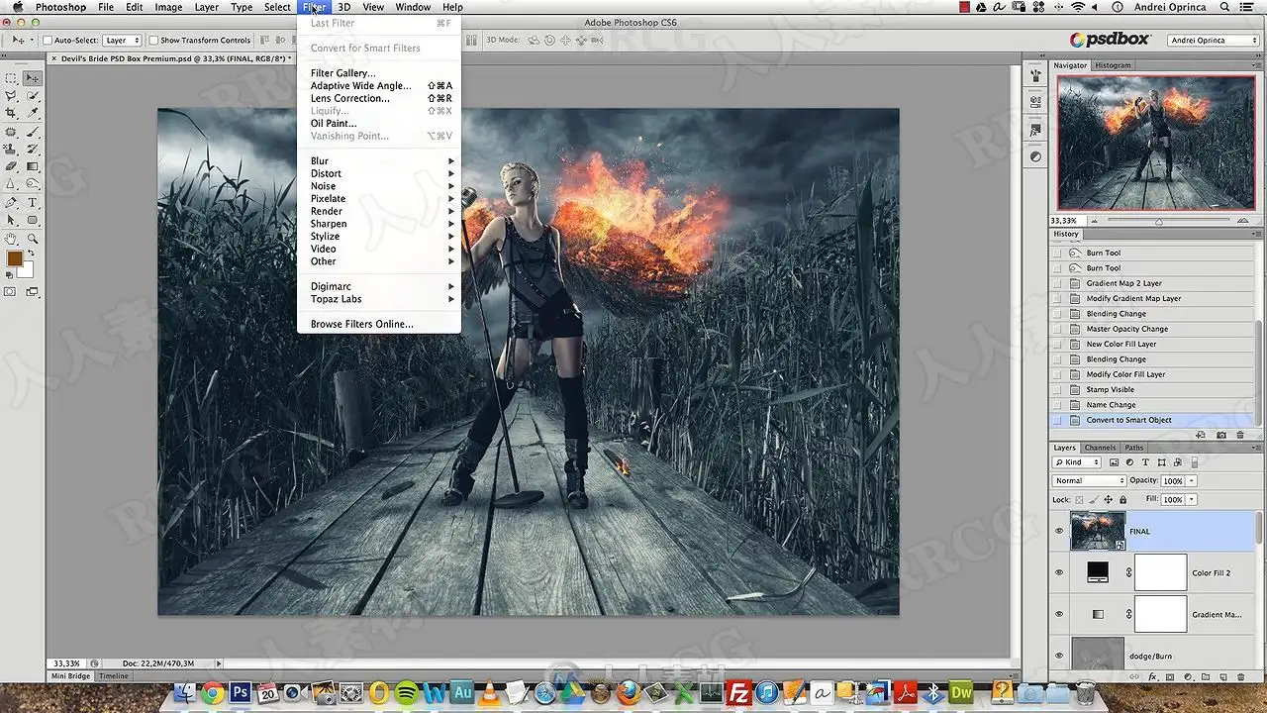Click the brown foreground color swatch

click(14, 258)
